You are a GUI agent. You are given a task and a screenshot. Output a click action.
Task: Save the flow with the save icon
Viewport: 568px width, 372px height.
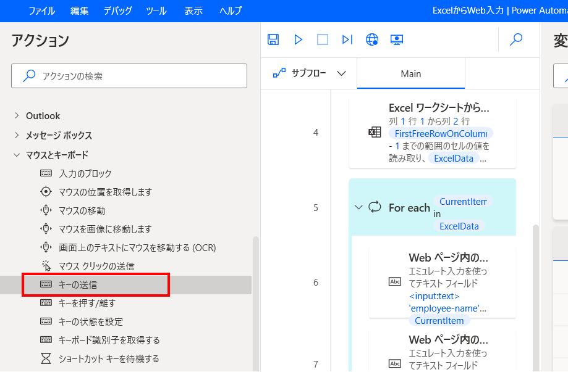point(274,39)
